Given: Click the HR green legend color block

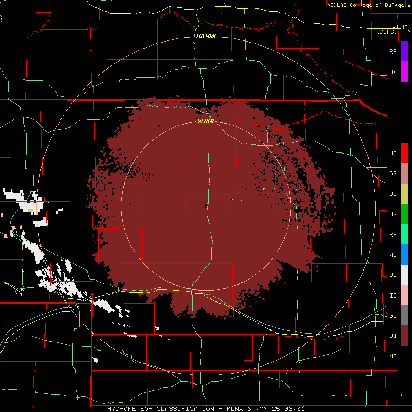Looking at the screenshot, I should (x=404, y=214).
